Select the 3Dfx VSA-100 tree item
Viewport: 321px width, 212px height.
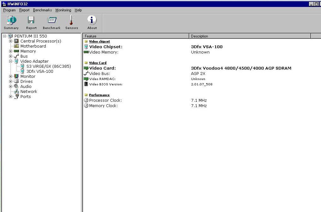coord(40,71)
